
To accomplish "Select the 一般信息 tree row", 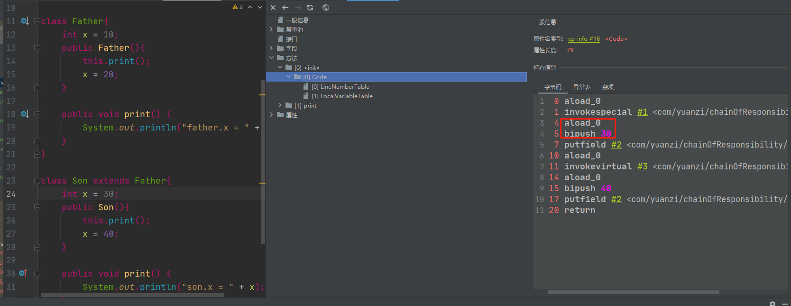I will tap(396, 20).
